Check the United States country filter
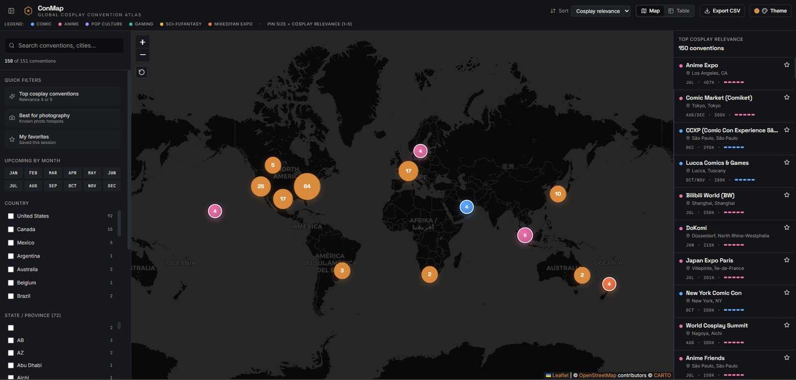The height and width of the screenshot is (380, 796). click(x=11, y=216)
